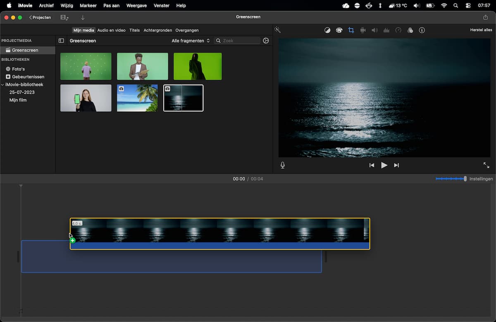
Task: Collapse the iMovie-bibliotheek tree item
Action: [3, 85]
